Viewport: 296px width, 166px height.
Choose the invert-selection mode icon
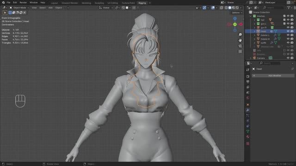coord(21,12)
